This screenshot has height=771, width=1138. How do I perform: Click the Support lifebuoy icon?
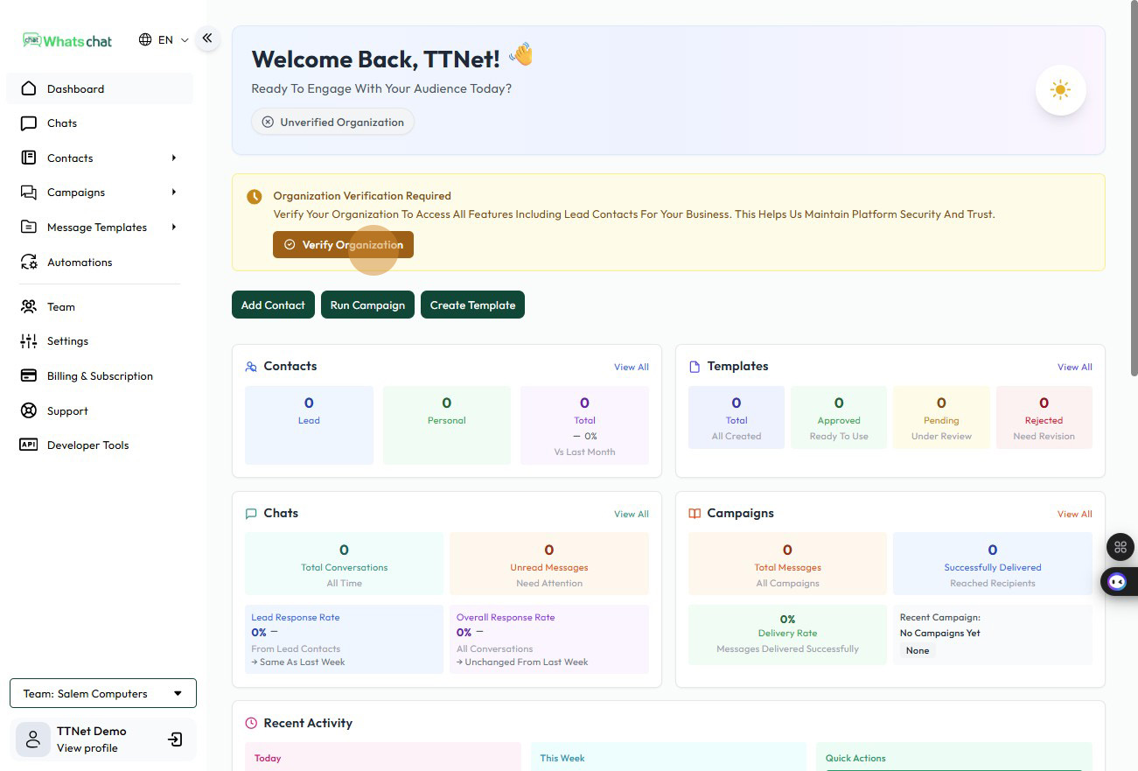pos(29,411)
